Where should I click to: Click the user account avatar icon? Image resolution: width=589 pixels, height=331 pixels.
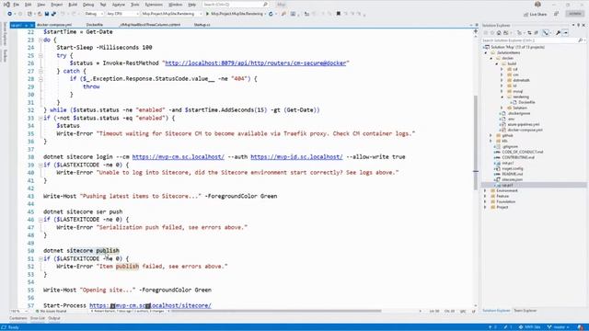coord(537,5)
